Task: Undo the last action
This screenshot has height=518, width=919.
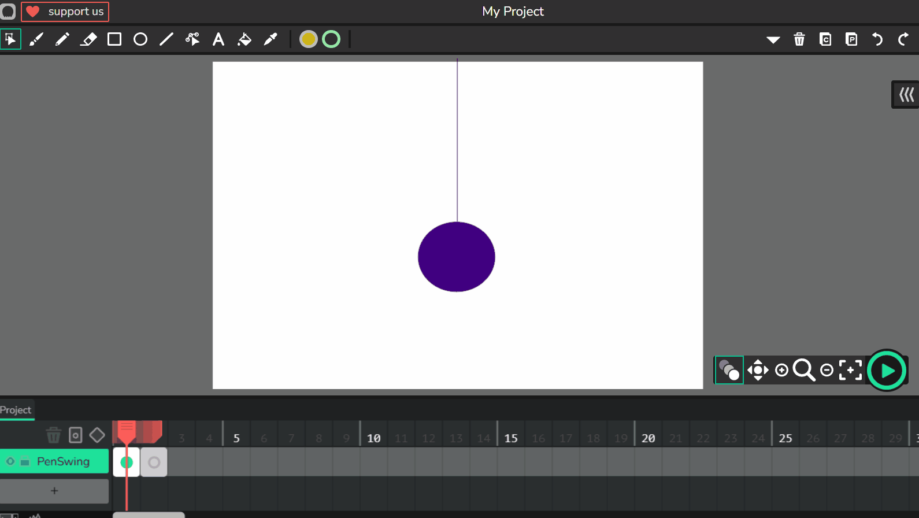Action: [x=877, y=39]
